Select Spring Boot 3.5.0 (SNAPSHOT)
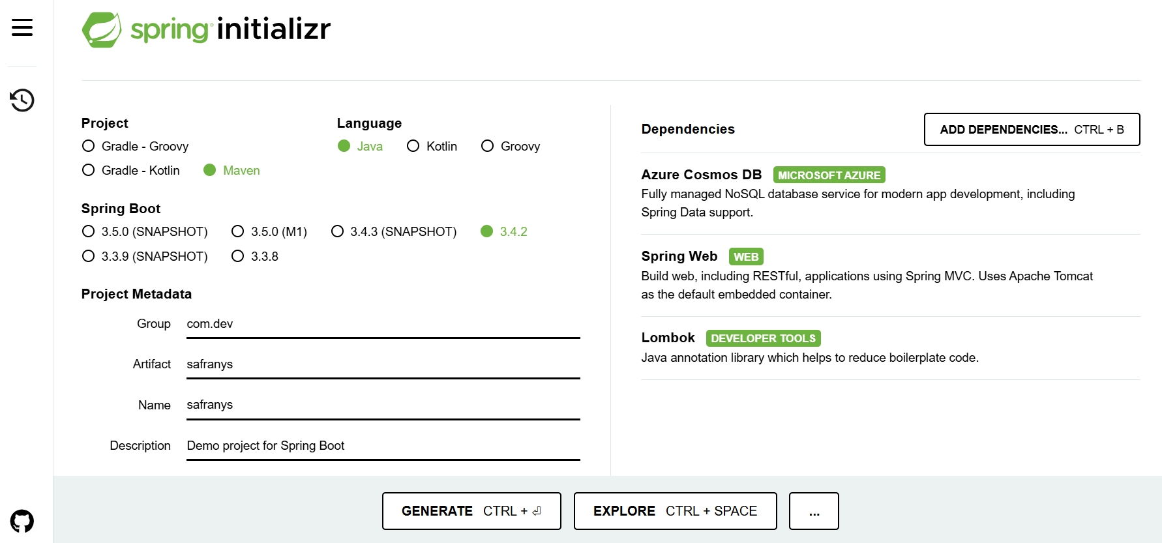Image resolution: width=1162 pixels, height=543 pixels. (x=145, y=231)
